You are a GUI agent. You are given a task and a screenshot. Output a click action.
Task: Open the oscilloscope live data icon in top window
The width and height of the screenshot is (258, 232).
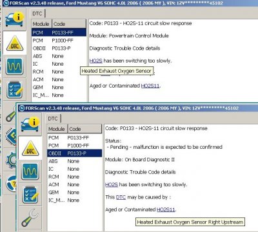14,66
